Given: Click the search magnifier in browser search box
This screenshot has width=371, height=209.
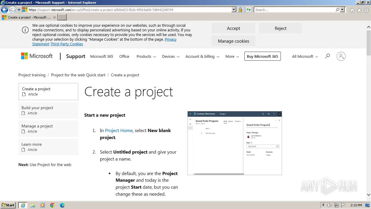Looking at the screenshot, I should (x=337, y=10).
